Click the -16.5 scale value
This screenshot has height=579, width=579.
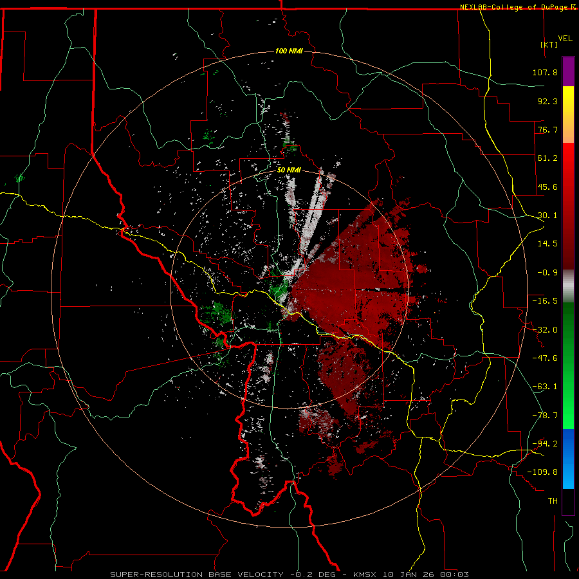[545, 301]
